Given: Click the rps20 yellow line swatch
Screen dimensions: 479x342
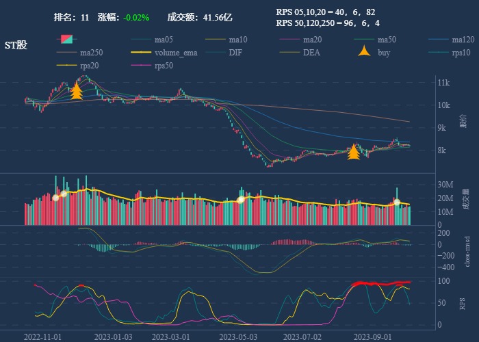Looking at the screenshot, I should point(67,66).
